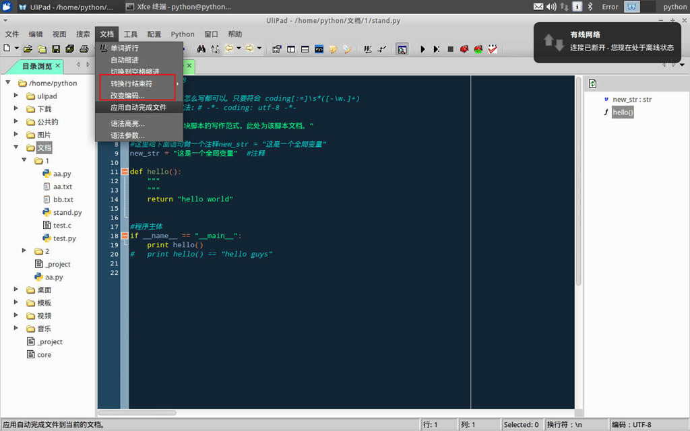Viewport: 690px width, 431px height.
Task: Open the New file dropdown arrow
Action: point(16,49)
